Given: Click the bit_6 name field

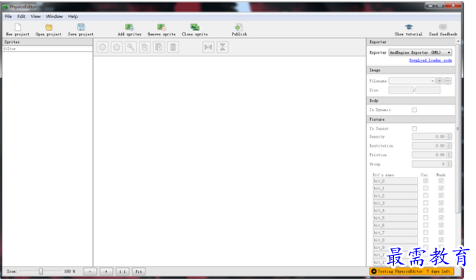Looking at the screenshot, I should click(395, 225).
